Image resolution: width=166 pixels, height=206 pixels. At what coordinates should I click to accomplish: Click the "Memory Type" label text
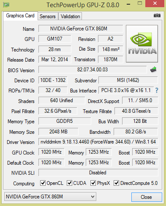[x=21, y=122]
